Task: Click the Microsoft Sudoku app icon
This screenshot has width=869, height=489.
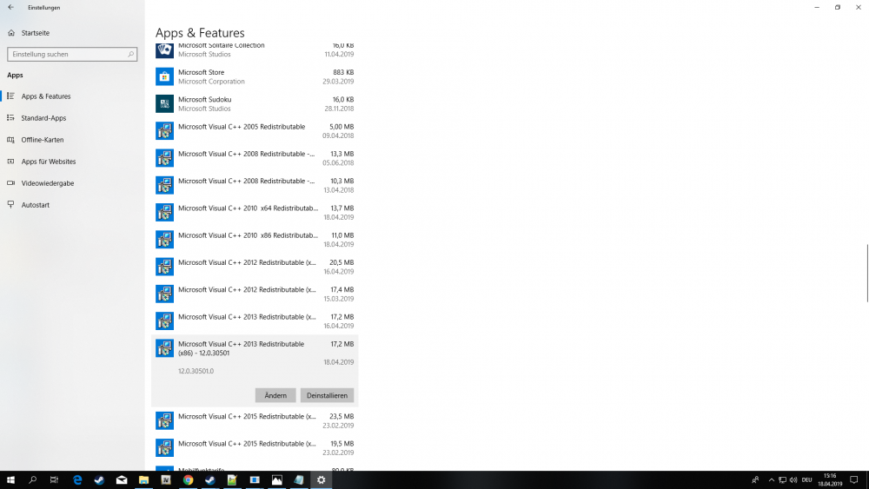Action: (164, 103)
